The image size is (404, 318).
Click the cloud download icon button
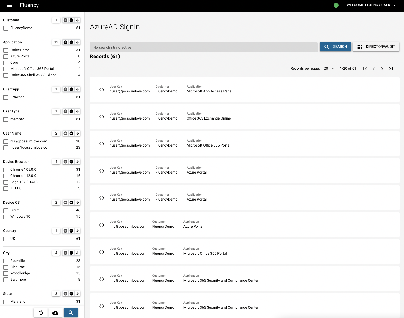pyautogui.click(x=55, y=313)
